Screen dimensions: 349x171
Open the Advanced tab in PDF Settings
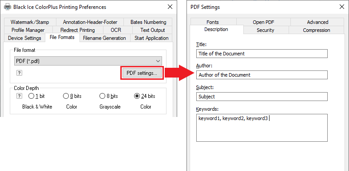coord(317,22)
